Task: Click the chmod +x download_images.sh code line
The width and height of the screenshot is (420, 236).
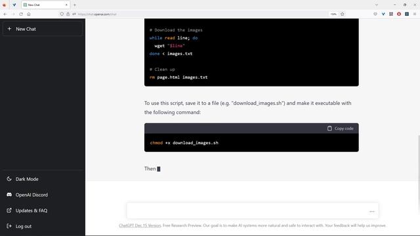Action: click(x=184, y=143)
